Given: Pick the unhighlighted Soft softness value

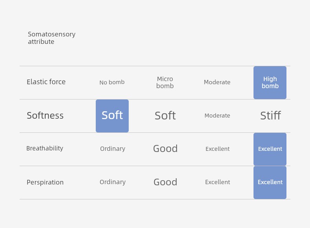Looking at the screenshot, I should coord(165,116).
